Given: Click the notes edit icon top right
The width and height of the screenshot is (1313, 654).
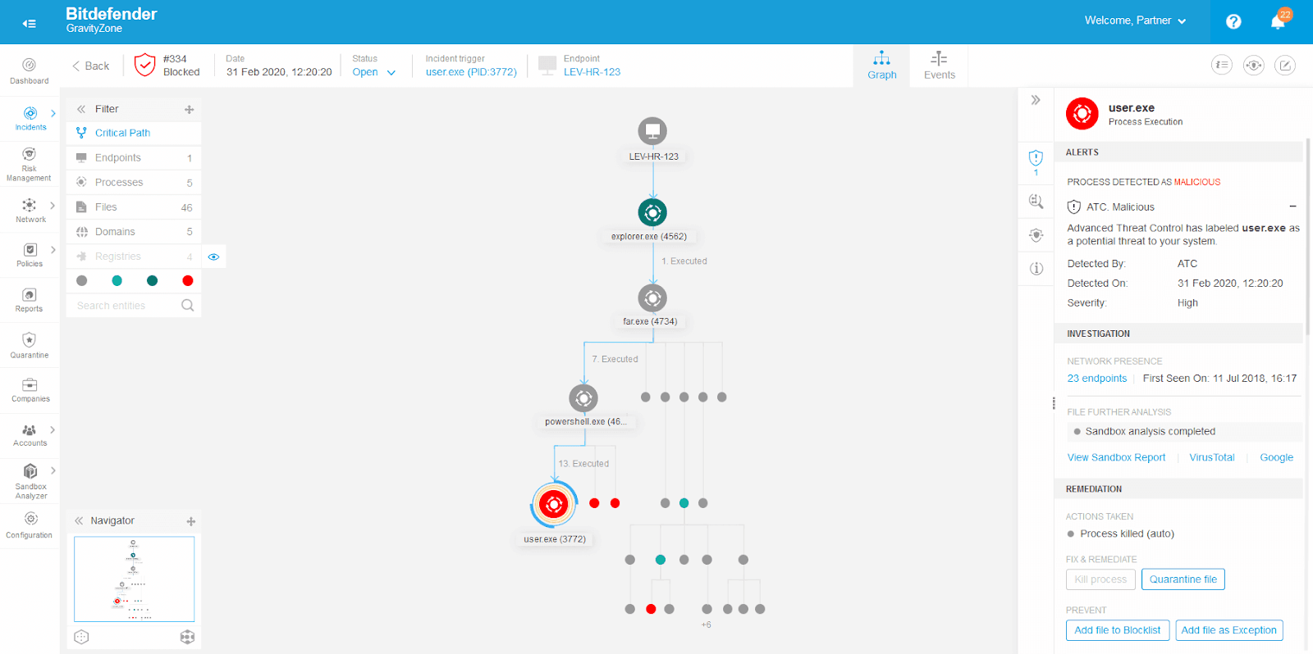Looking at the screenshot, I should 1285,65.
